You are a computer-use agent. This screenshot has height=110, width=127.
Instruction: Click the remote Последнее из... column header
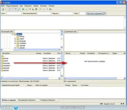104,53
